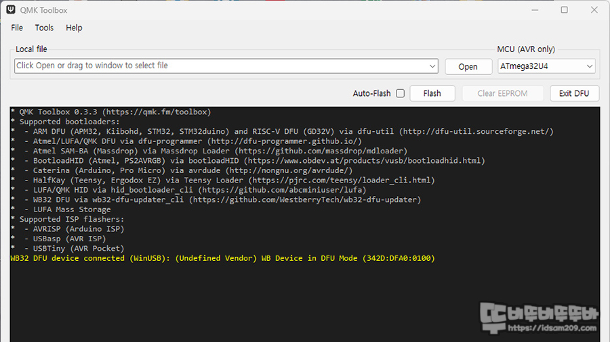Image resolution: width=610 pixels, height=342 pixels.
Task: Click the Clear EEPROM button
Action: [x=502, y=93]
